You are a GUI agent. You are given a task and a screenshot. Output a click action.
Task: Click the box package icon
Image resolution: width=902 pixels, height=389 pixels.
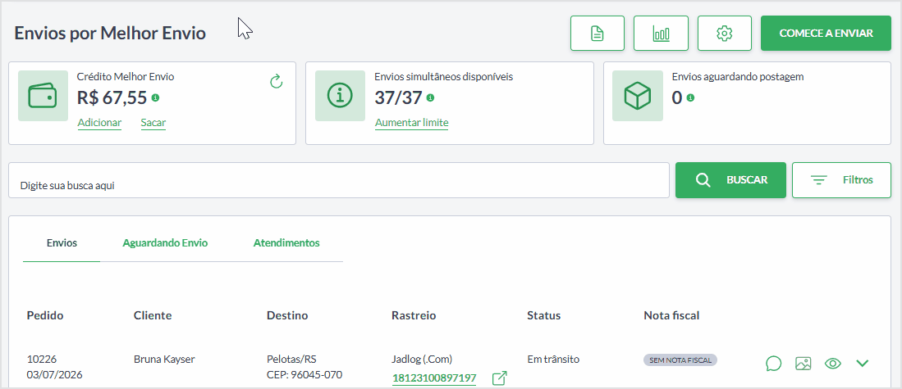coord(638,96)
